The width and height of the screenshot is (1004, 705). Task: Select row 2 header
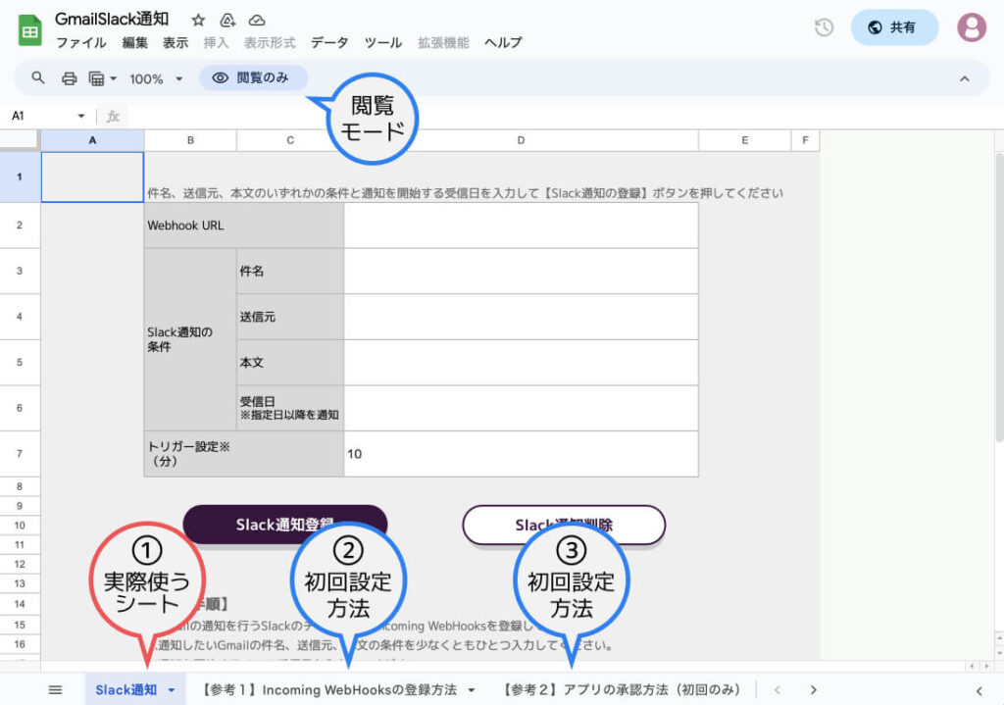coord(20,226)
